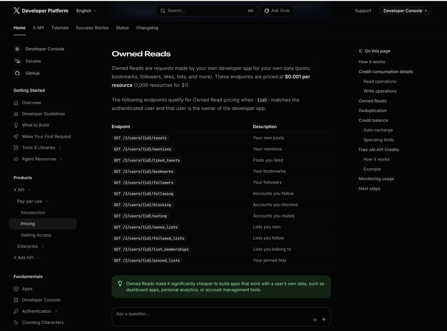
Task: Open the Changelog tab
Action: pyautogui.click(x=147, y=28)
